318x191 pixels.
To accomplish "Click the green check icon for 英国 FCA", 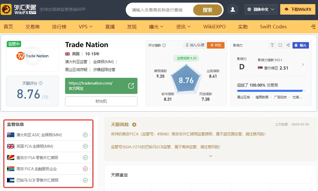I will point(85,146).
